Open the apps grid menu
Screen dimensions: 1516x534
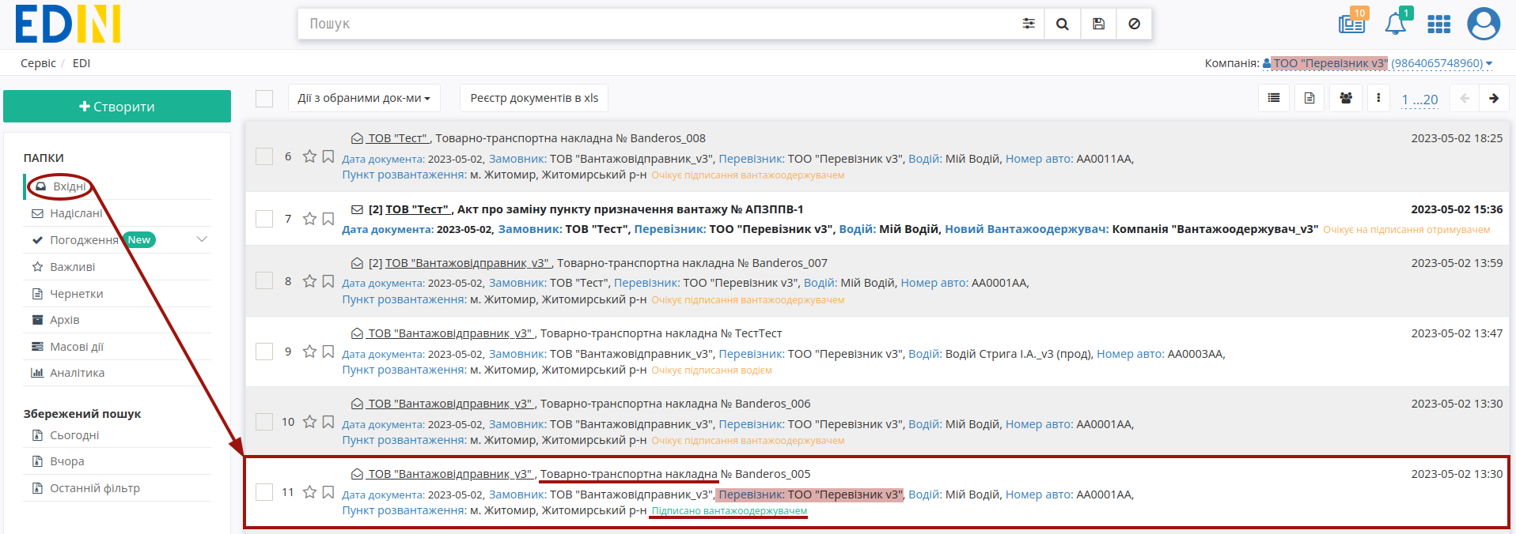coord(1438,24)
